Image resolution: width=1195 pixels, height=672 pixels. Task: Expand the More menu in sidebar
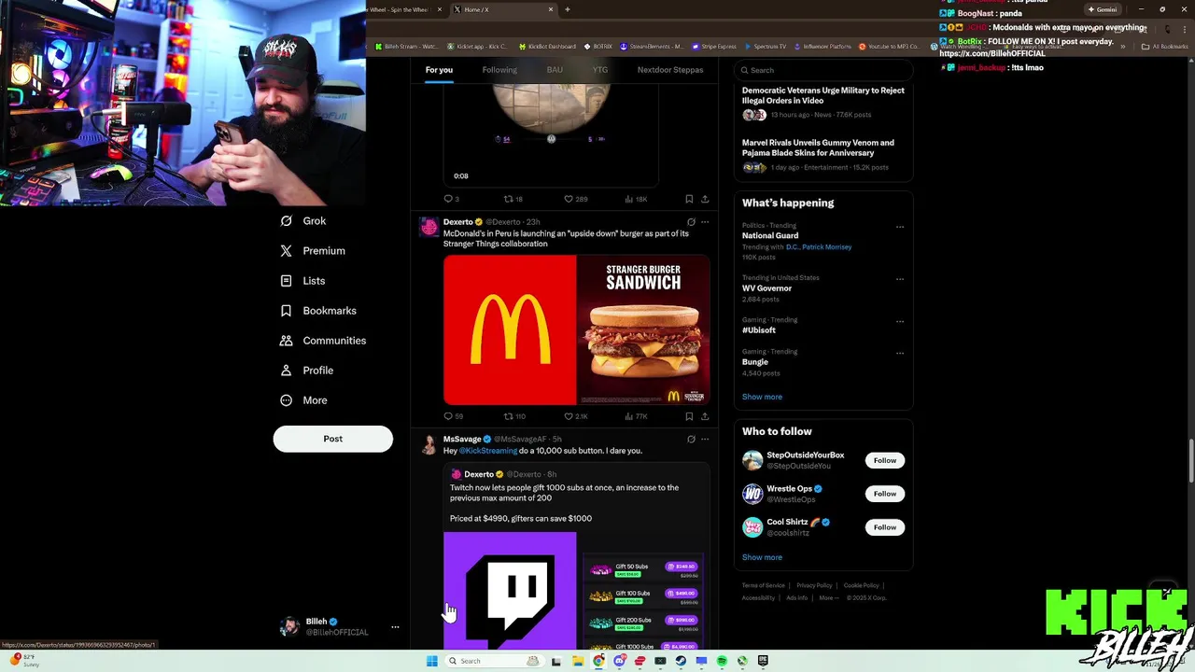pyautogui.click(x=303, y=400)
